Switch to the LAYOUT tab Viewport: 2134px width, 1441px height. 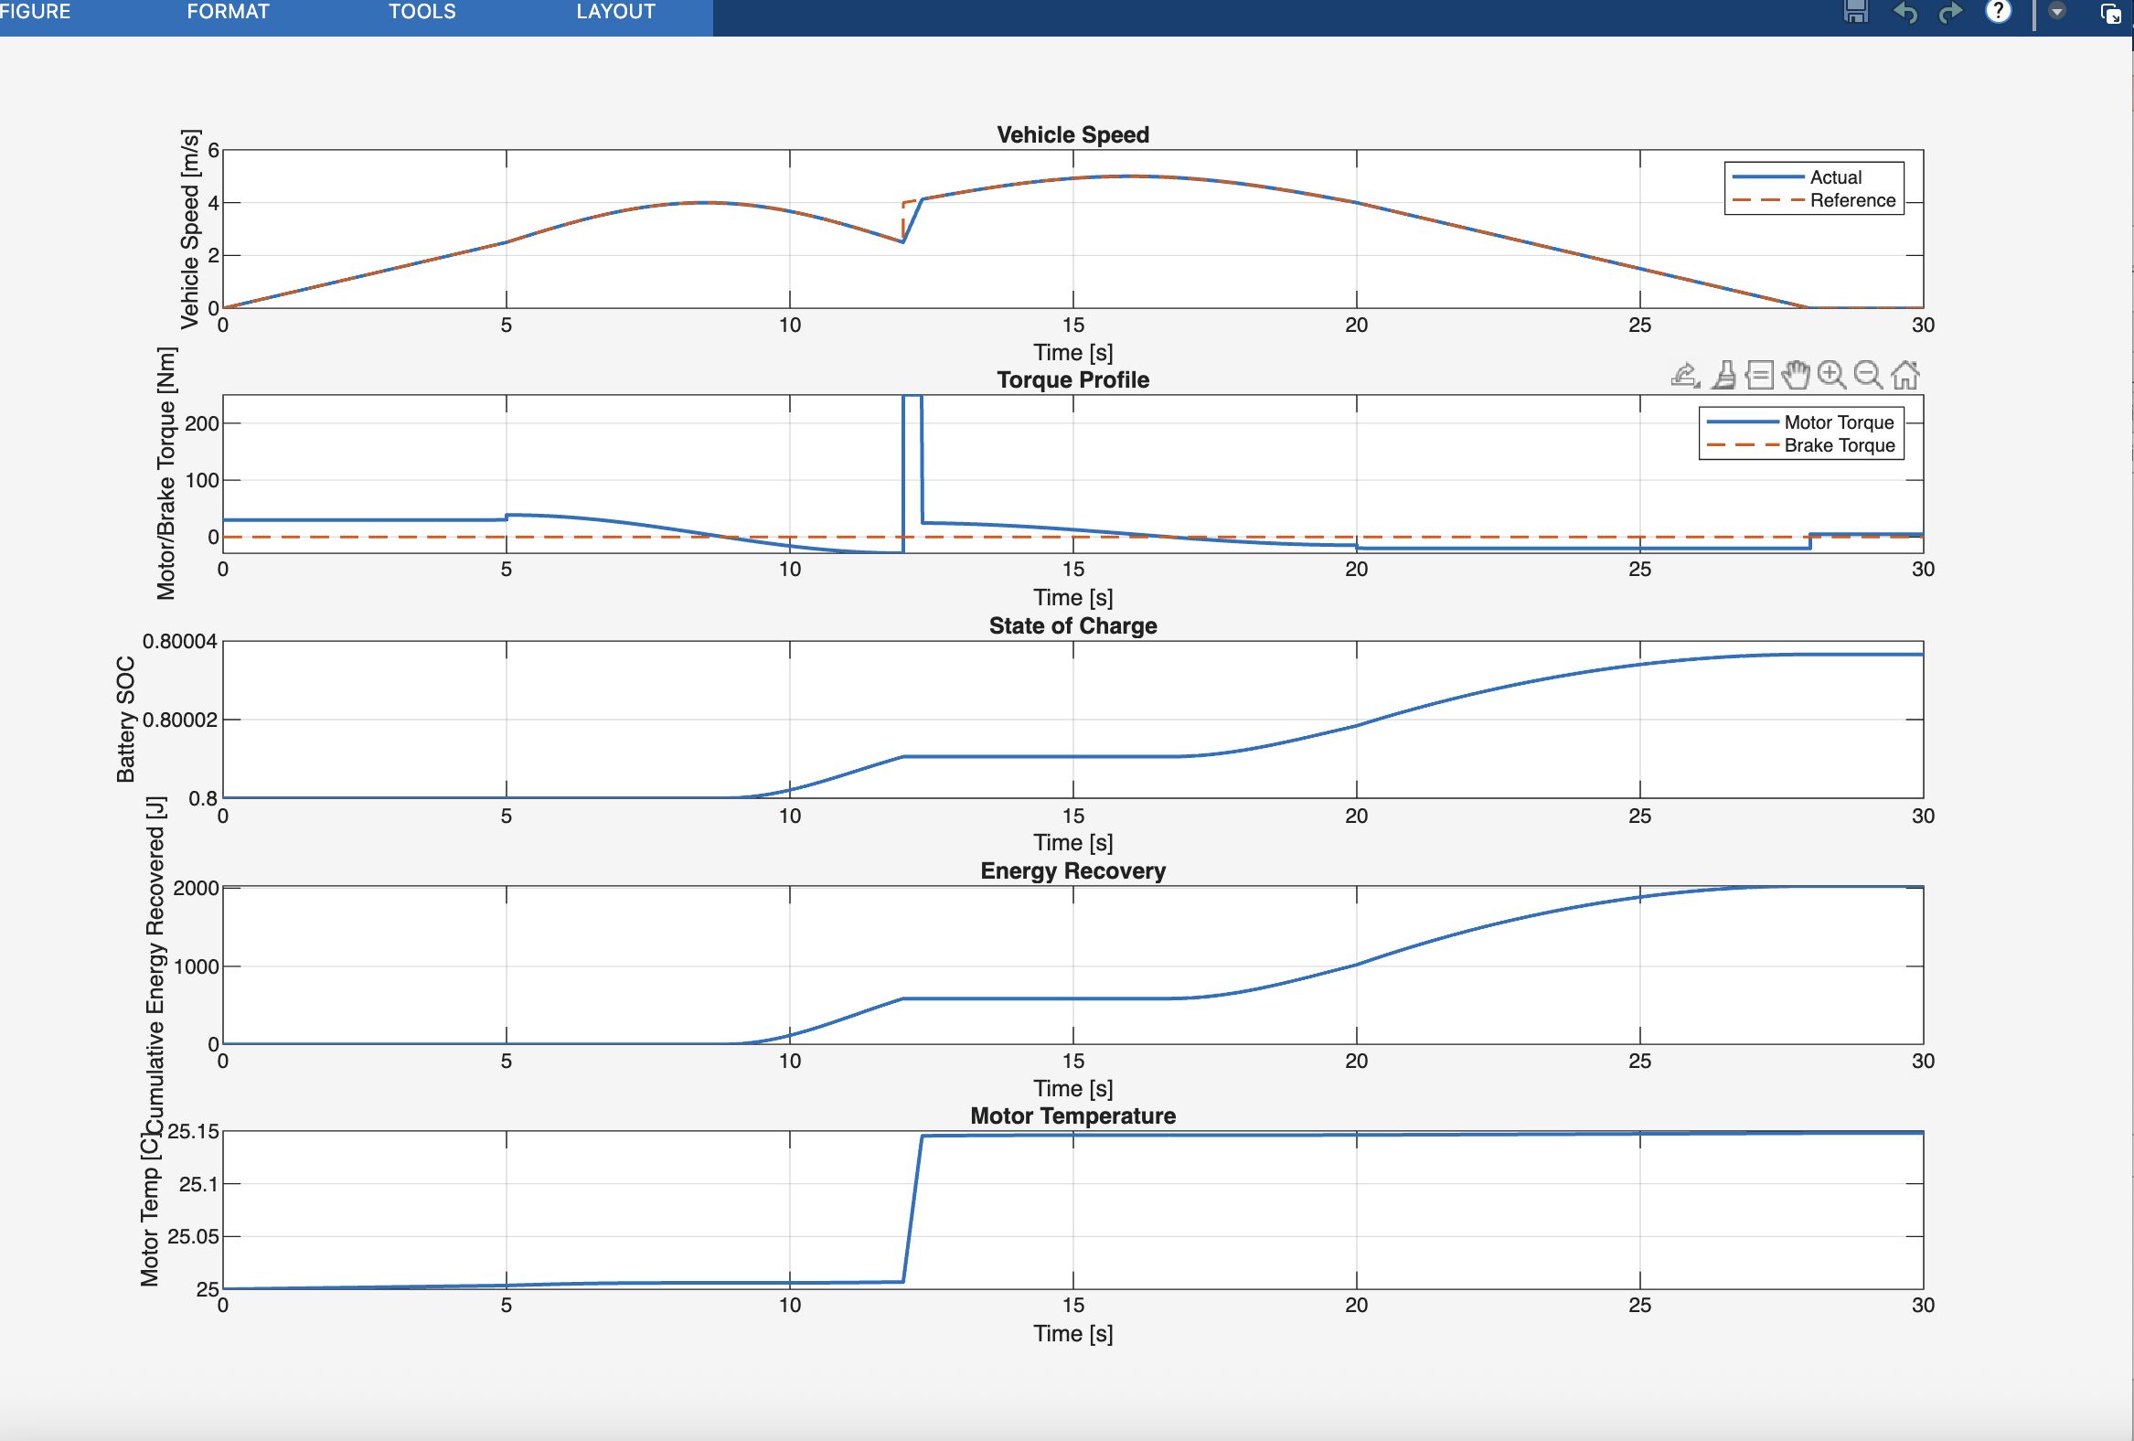pos(615,12)
